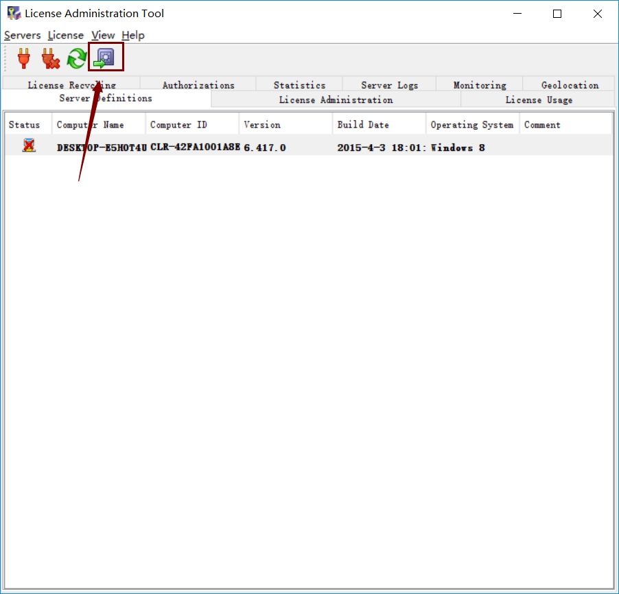Open the License menu
The height and width of the screenshot is (594, 619).
(65, 35)
